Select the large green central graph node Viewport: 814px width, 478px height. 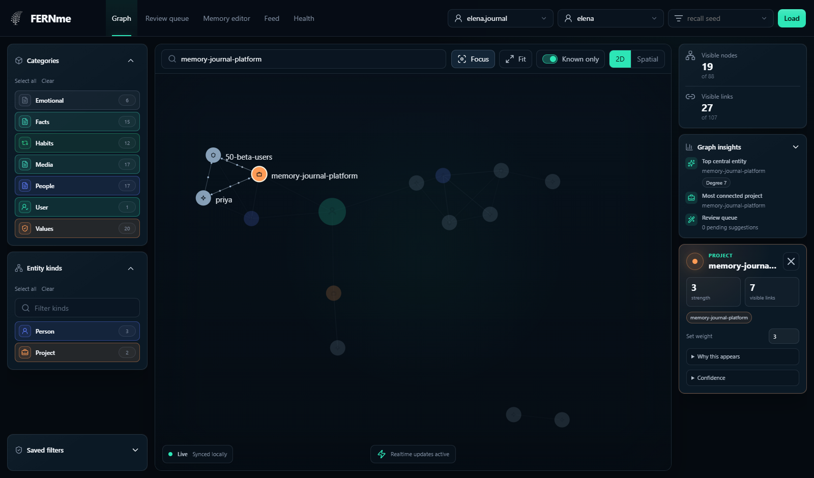tap(332, 212)
